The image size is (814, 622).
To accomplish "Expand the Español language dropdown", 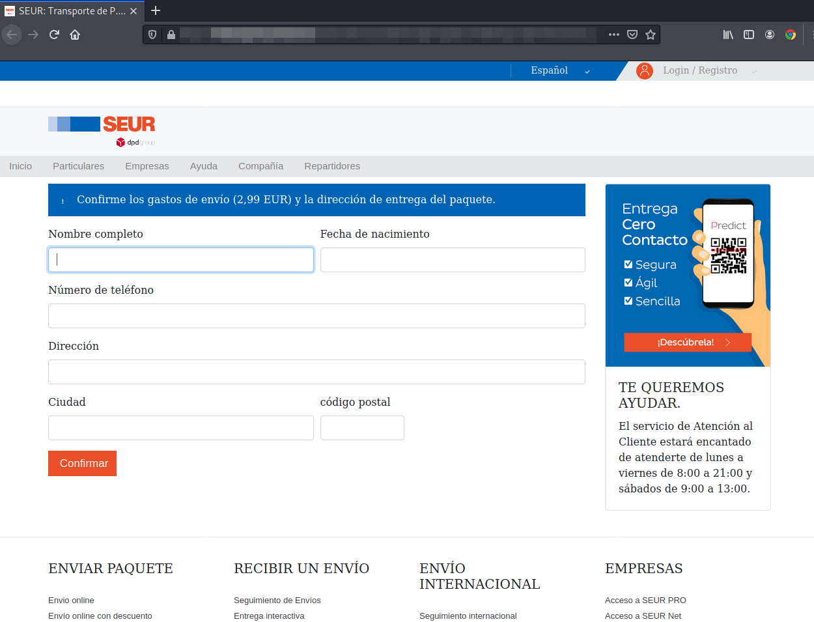I will click(560, 71).
